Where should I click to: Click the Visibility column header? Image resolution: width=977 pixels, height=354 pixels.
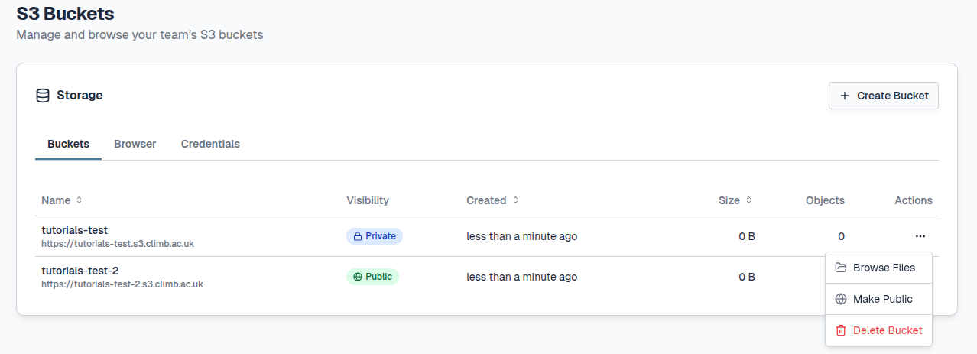[368, 200]
